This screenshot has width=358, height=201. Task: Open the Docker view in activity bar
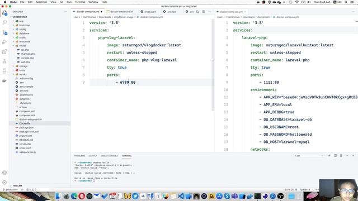(x=4, y=80)
